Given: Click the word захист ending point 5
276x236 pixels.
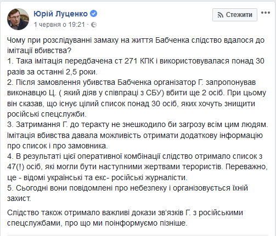Looking at the screenshot, I should tap(19, 198).
